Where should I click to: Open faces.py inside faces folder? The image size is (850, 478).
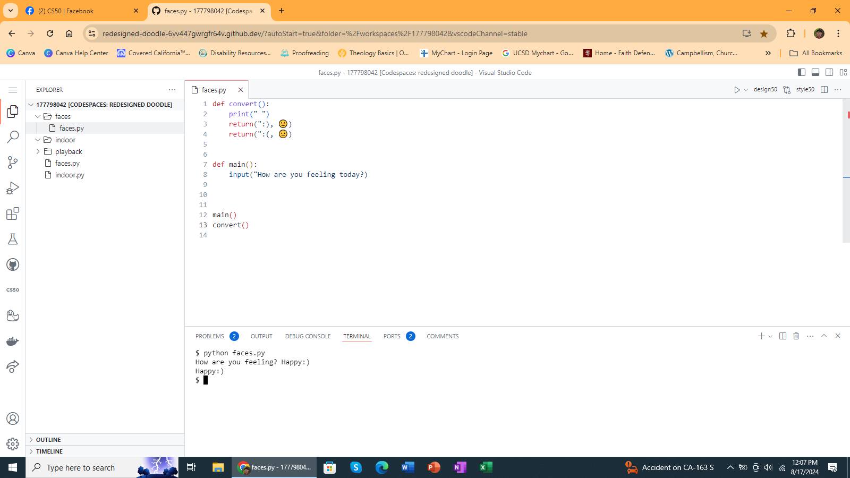coord(105,128)
